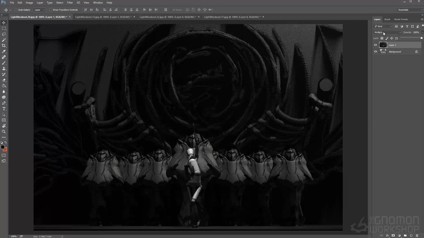Select the Lasso tool
The height and width of the screenshot is (238, 424).
tap(4, 34)
